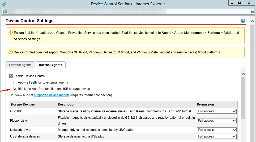256x142 pixels.
Task: Click the Floppy disks row label
Action: (19, 121)
